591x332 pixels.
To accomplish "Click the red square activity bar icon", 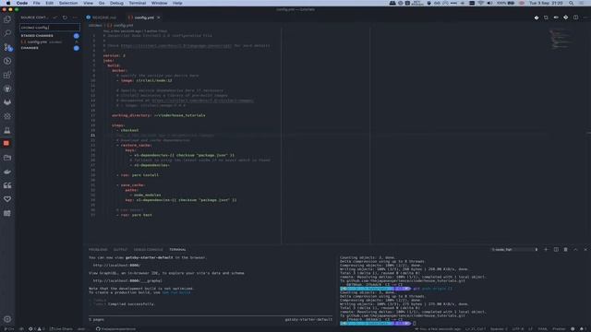I will click(x=6, y=144).
